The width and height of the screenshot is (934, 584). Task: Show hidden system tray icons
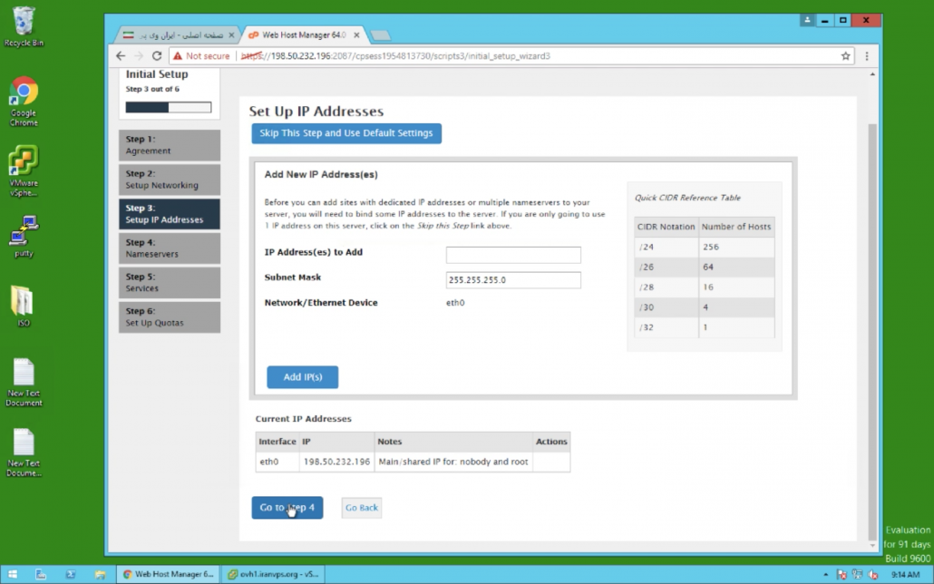point(824,575)
